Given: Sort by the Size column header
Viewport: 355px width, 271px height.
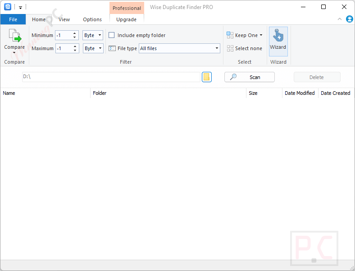Looking at the screenshot, I should tap(264, 93).
